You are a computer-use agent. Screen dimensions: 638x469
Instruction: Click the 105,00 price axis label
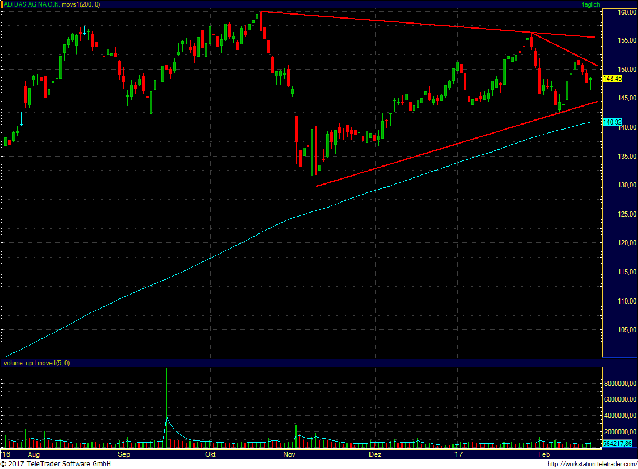tap(627, 330)
